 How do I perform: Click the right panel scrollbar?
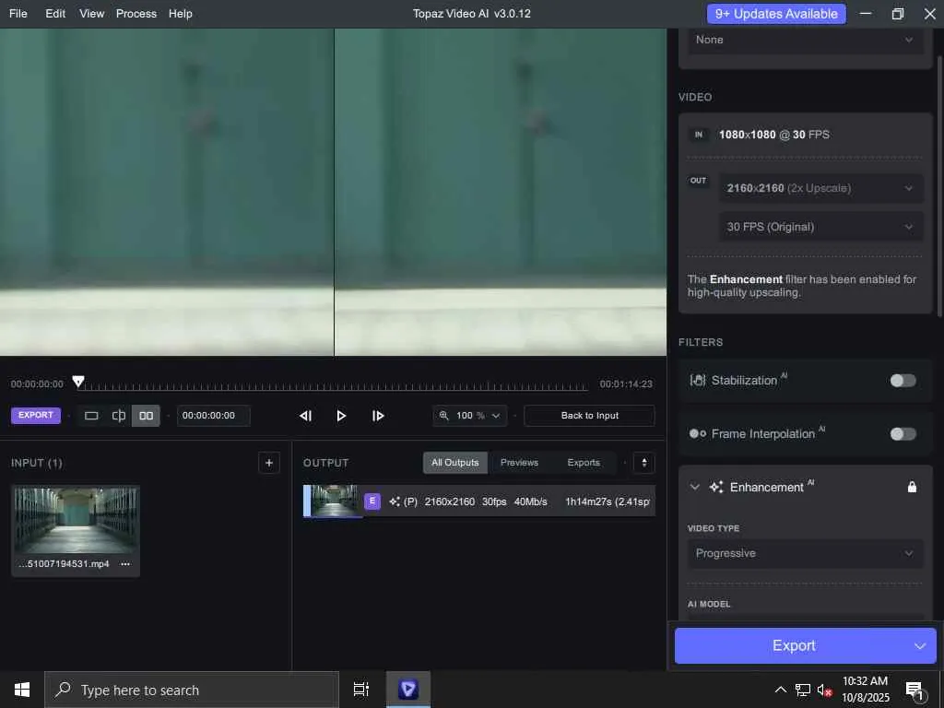coord(939,186)
